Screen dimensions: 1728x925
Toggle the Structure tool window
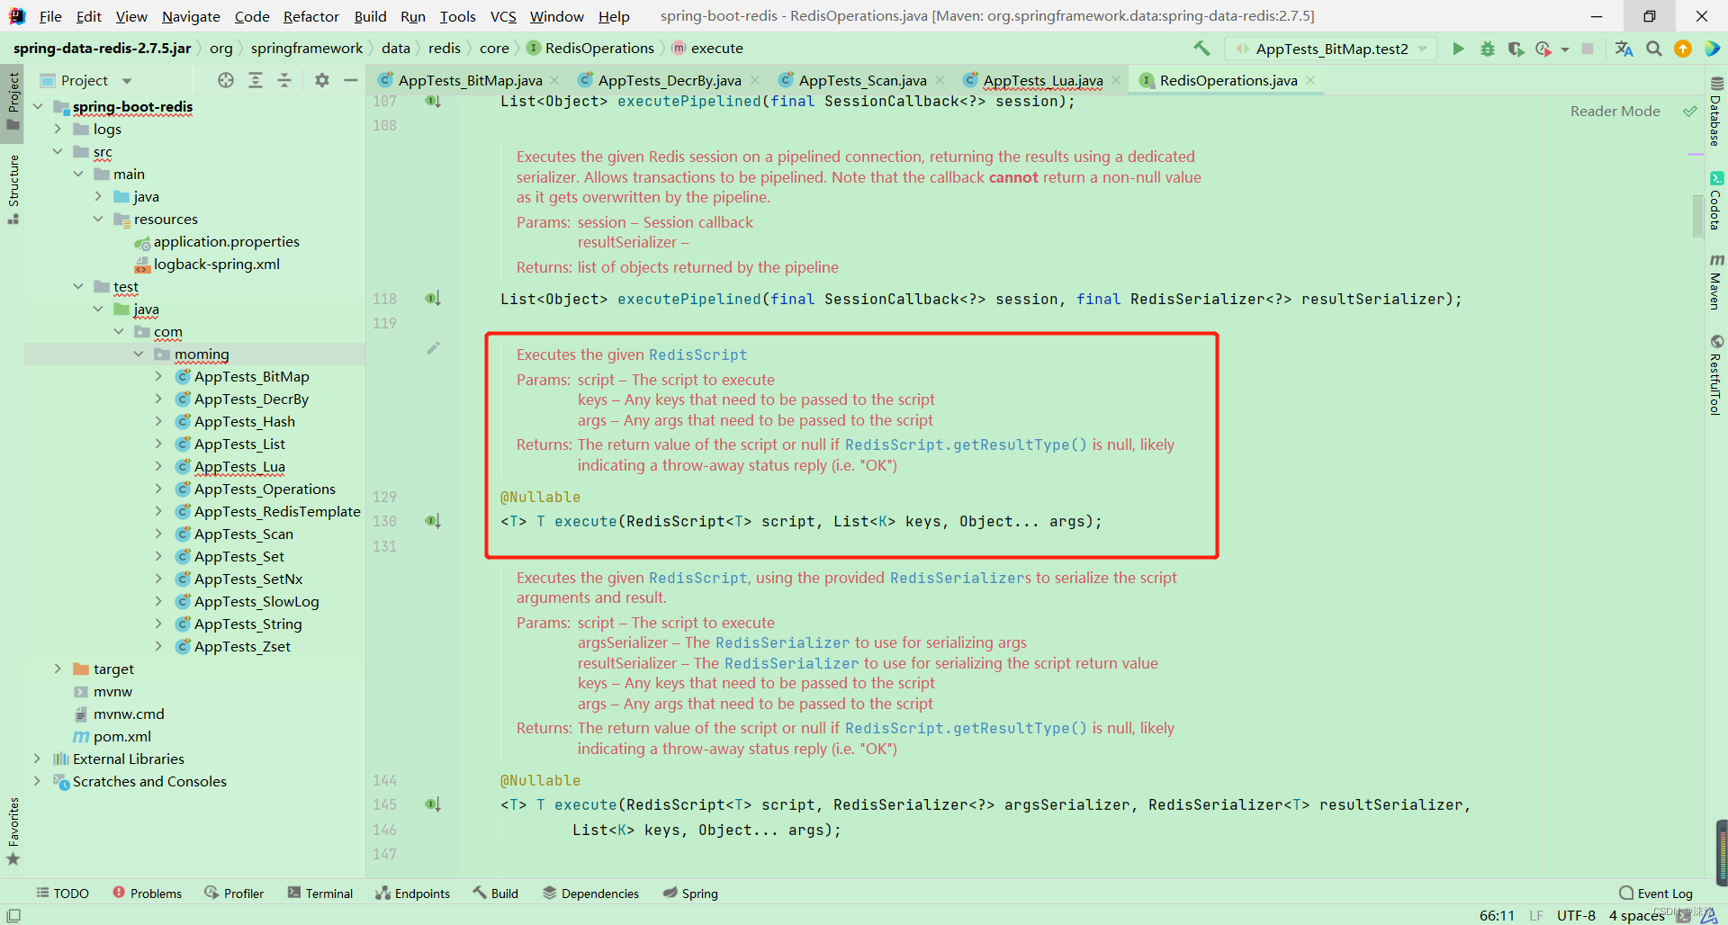13,186
